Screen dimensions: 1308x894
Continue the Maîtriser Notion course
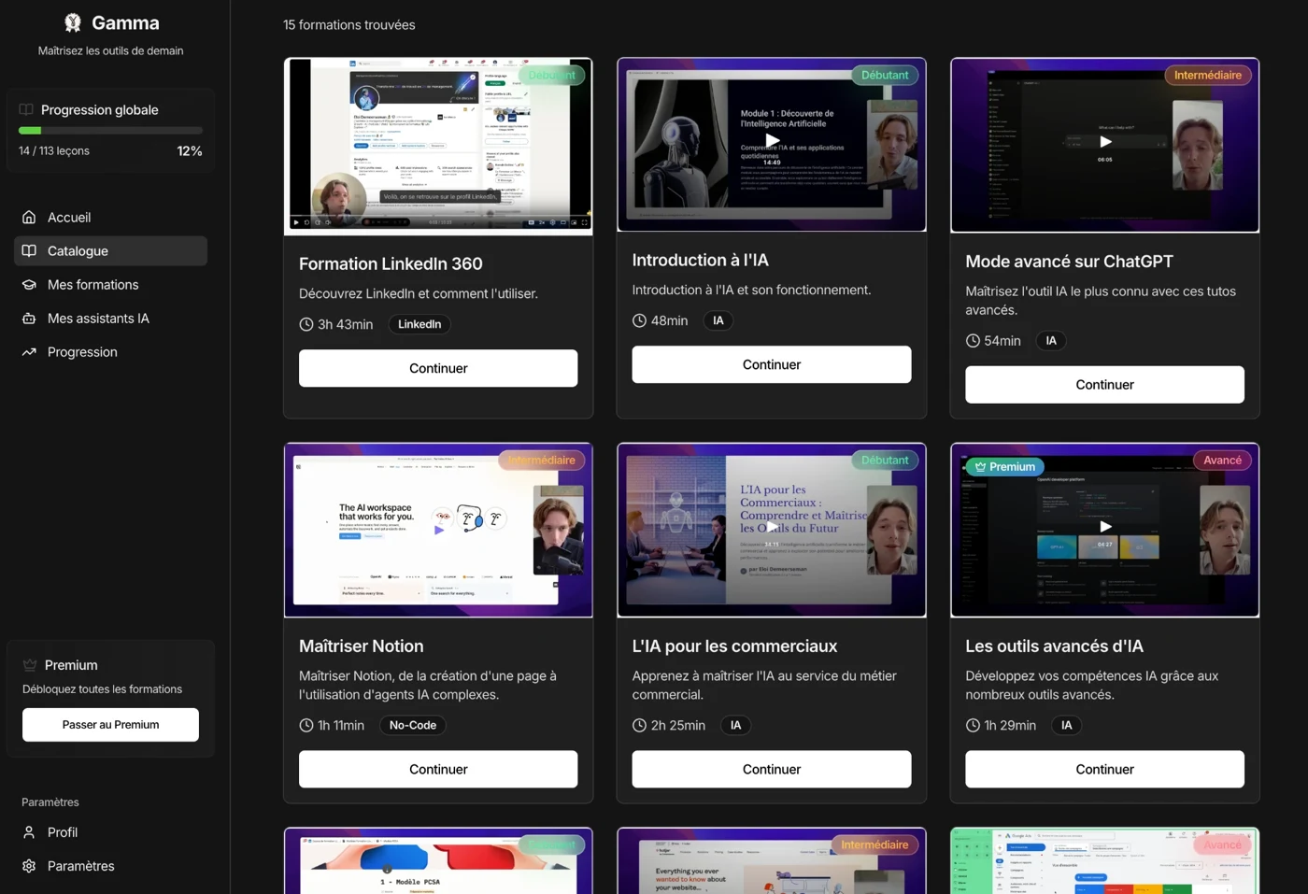click(438, 769)
